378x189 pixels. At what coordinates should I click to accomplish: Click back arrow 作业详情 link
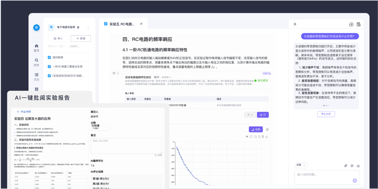24,112
